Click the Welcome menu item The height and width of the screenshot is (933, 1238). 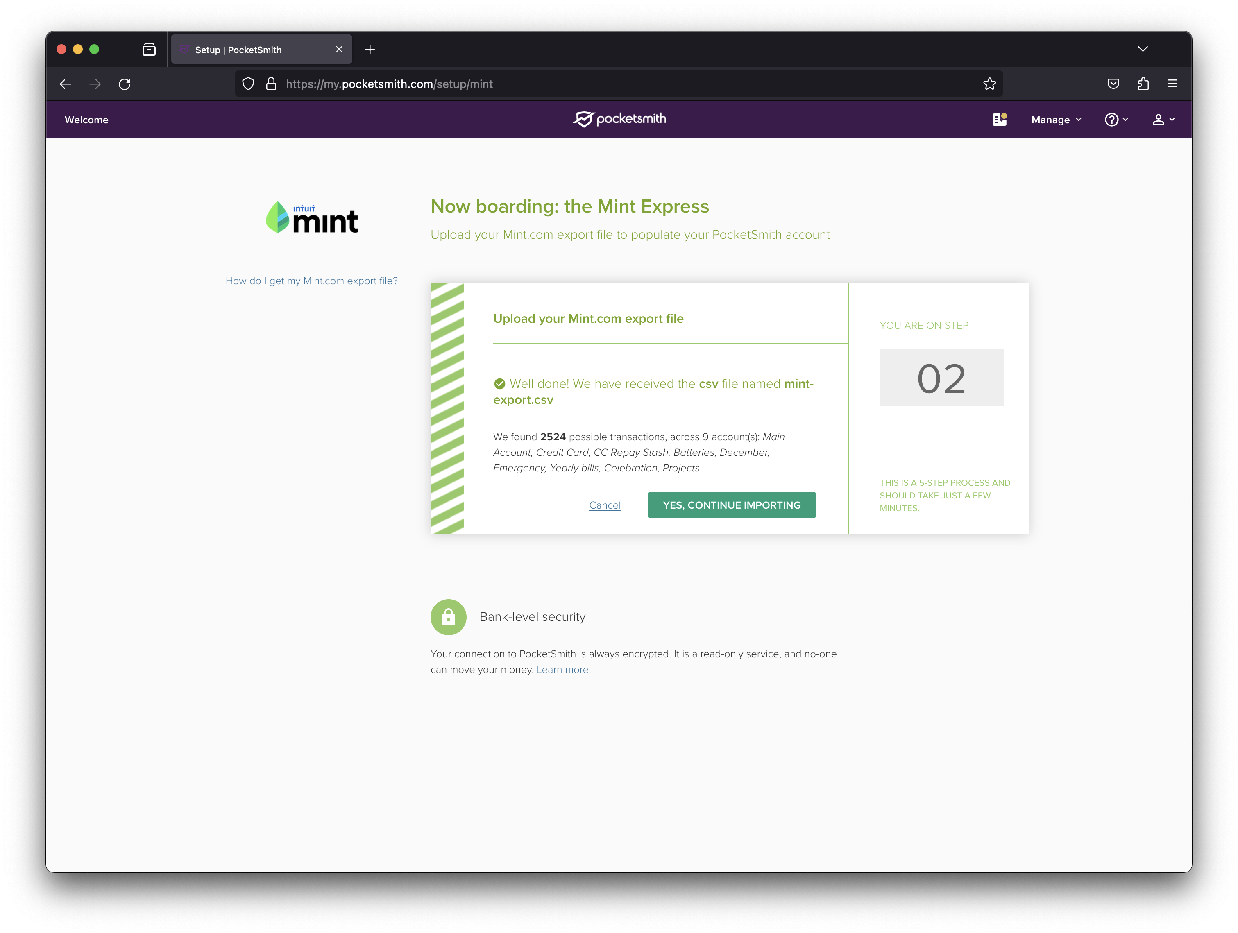[x=86, y=120]
